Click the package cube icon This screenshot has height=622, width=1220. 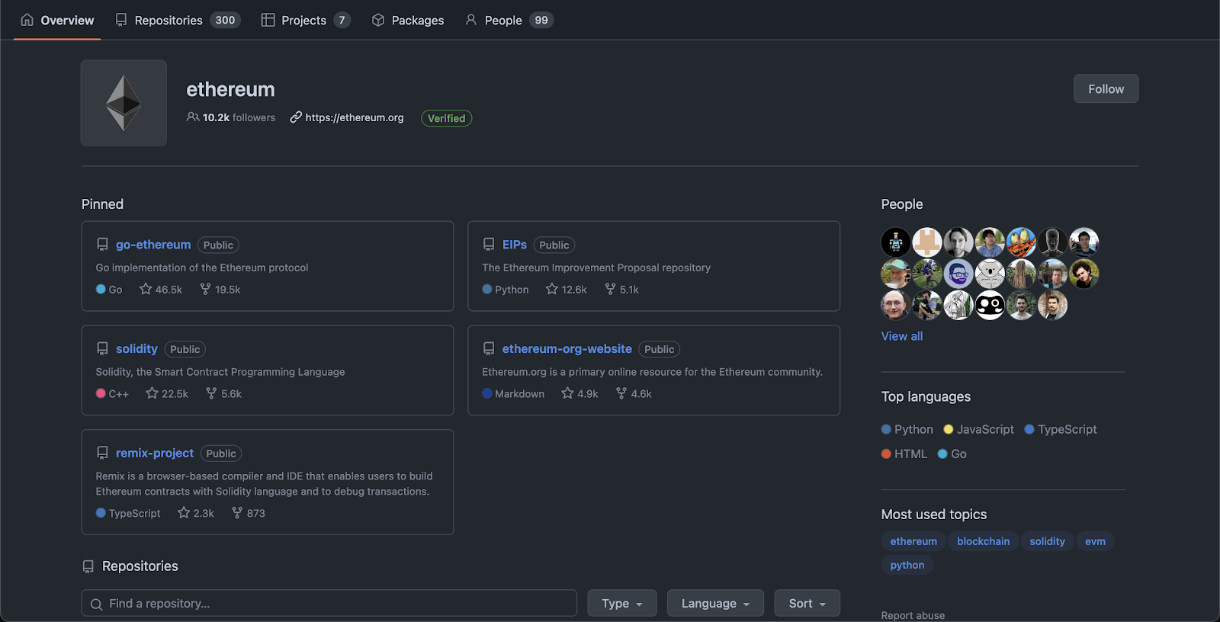[x=377, y=20]
